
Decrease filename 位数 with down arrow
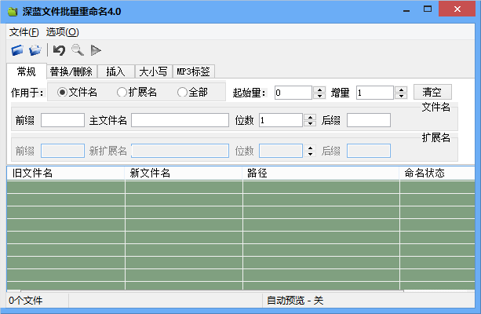coord(310,123)
